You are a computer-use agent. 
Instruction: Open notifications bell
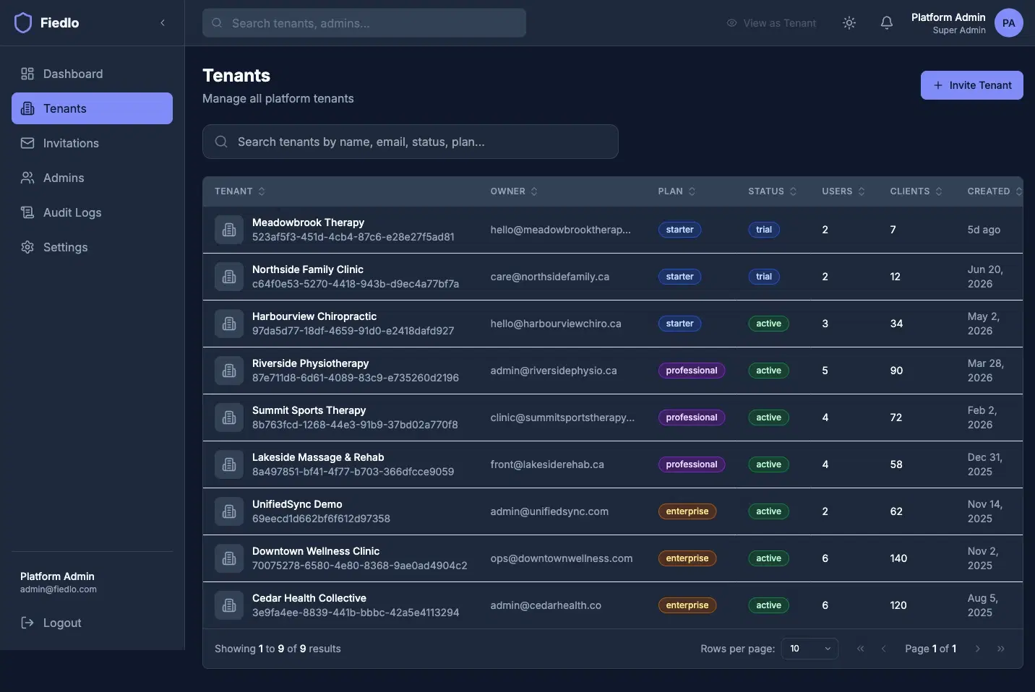tap(887, 23)
